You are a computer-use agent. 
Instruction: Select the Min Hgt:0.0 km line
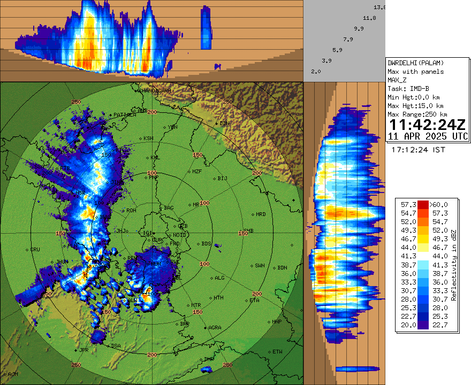pos(414,97)
